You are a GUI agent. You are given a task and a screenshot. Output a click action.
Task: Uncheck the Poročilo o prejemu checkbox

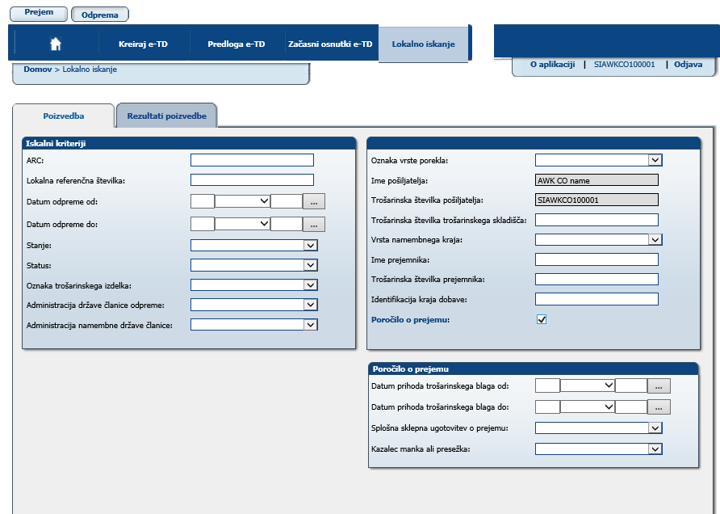point(542,319)
